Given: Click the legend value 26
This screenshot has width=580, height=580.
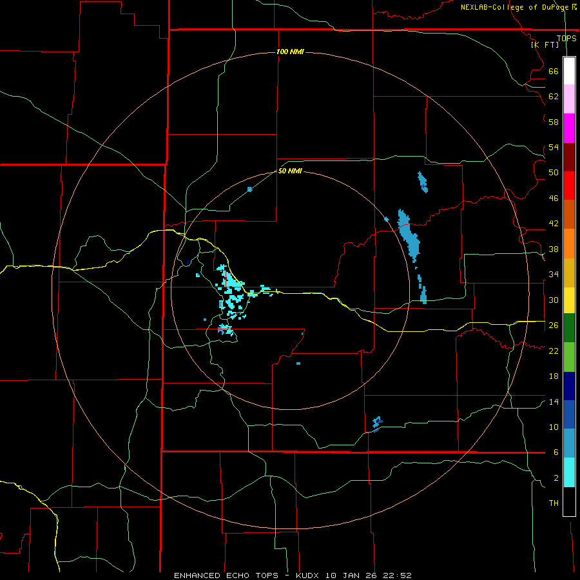Looking at the screenshot, I should [554, 325].
